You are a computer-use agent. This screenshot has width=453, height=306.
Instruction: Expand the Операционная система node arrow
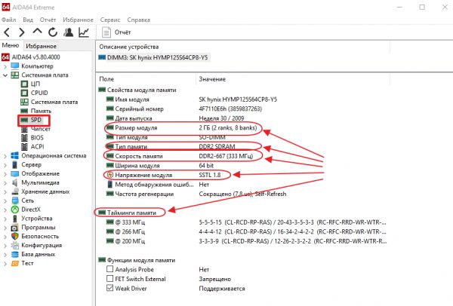[5, 156]
